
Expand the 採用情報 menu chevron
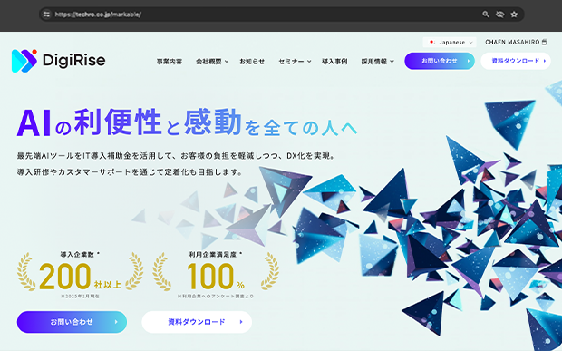[x=392, y=62]
